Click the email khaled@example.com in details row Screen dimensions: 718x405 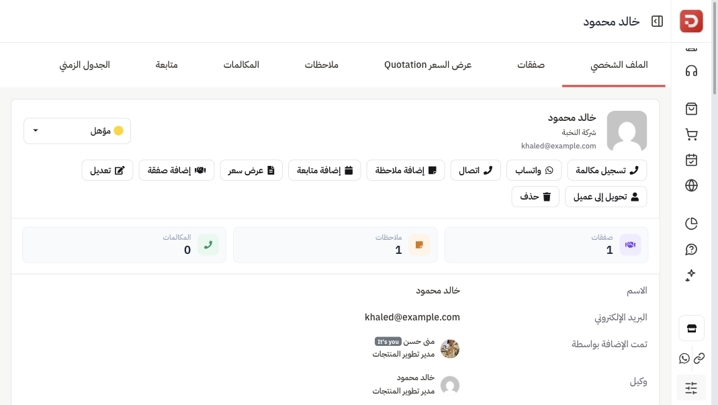click(412, 317)
